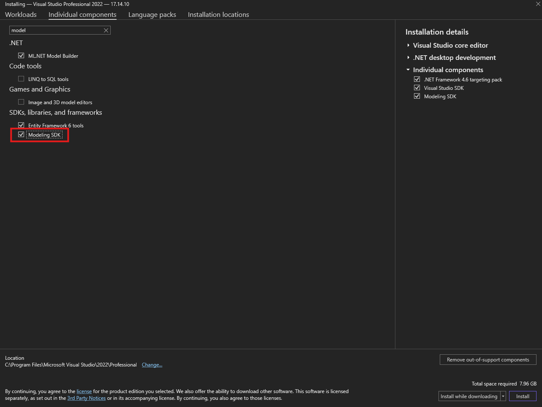
Task: Select Install while downloading option
Action: [x=469, y=396]
